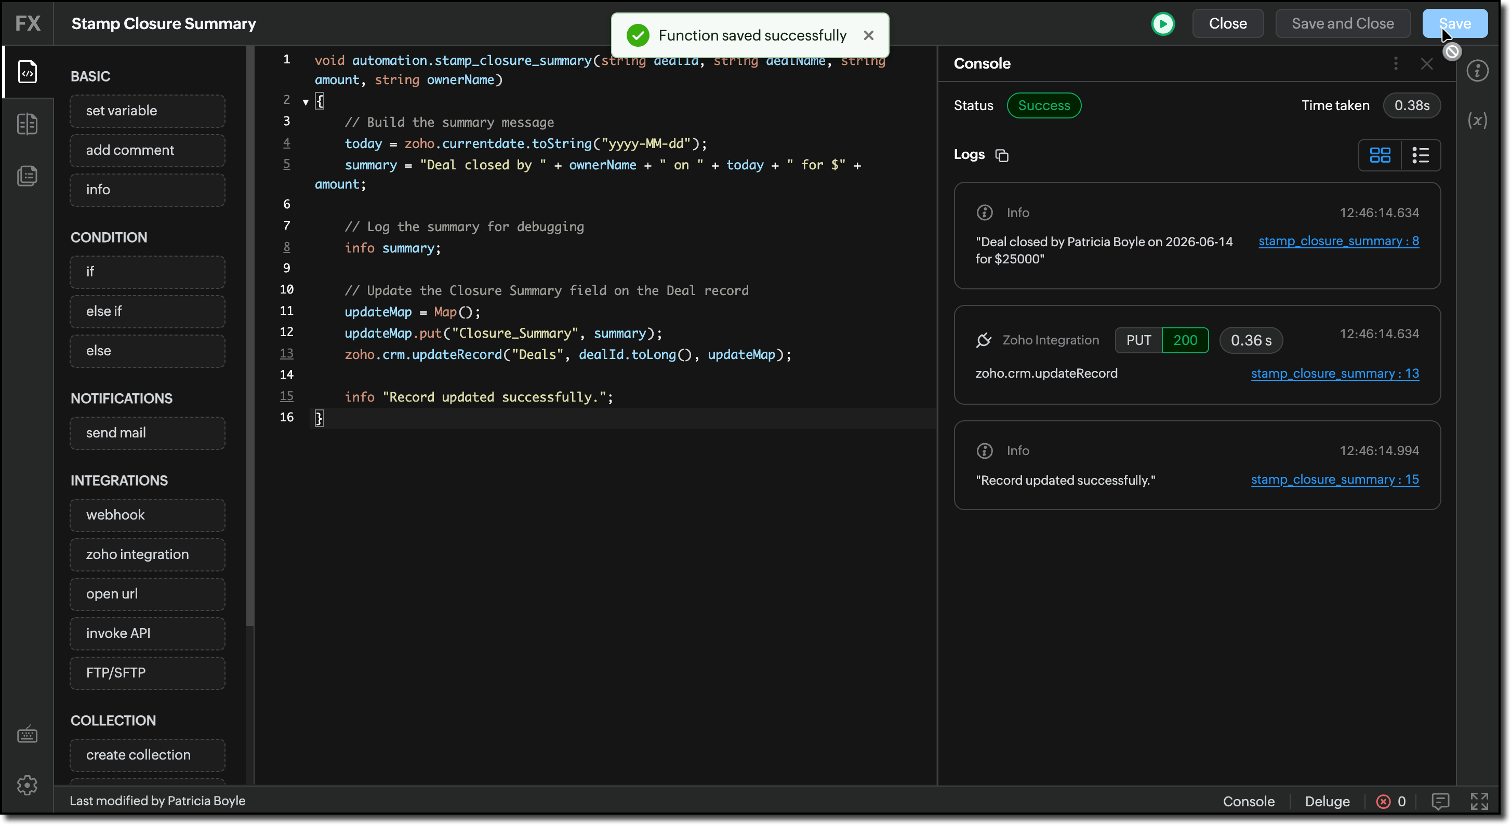Select the 'invoke API' block
Image resolution: width=1511 pixels, height=825 pixels.
(x=147, y=633)
